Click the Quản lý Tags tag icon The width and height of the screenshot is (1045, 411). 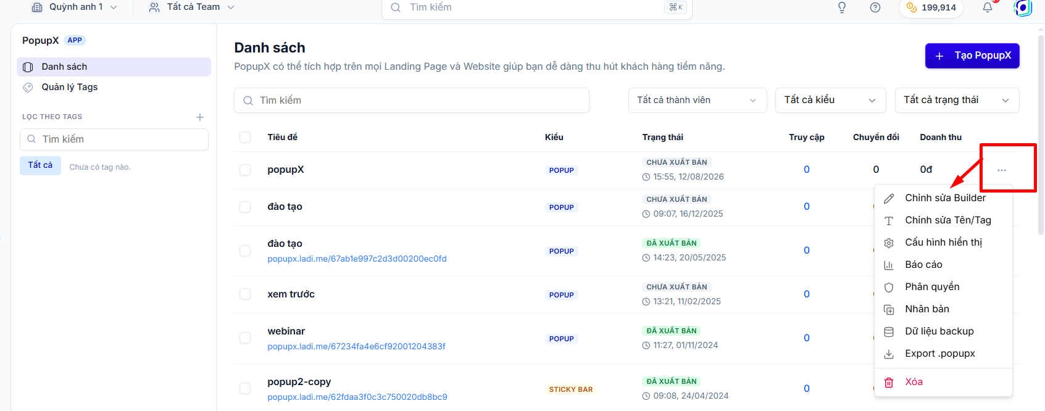click(x=28, y=87)
